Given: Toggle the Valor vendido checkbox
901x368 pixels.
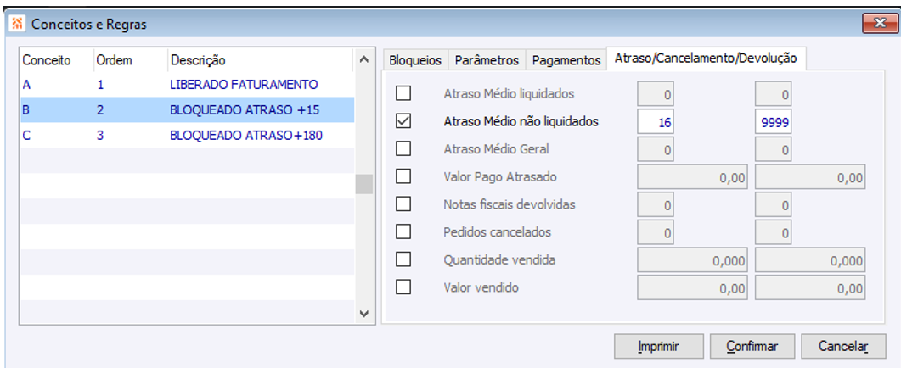Looking at the screenshot, I should tap(403, 287).
